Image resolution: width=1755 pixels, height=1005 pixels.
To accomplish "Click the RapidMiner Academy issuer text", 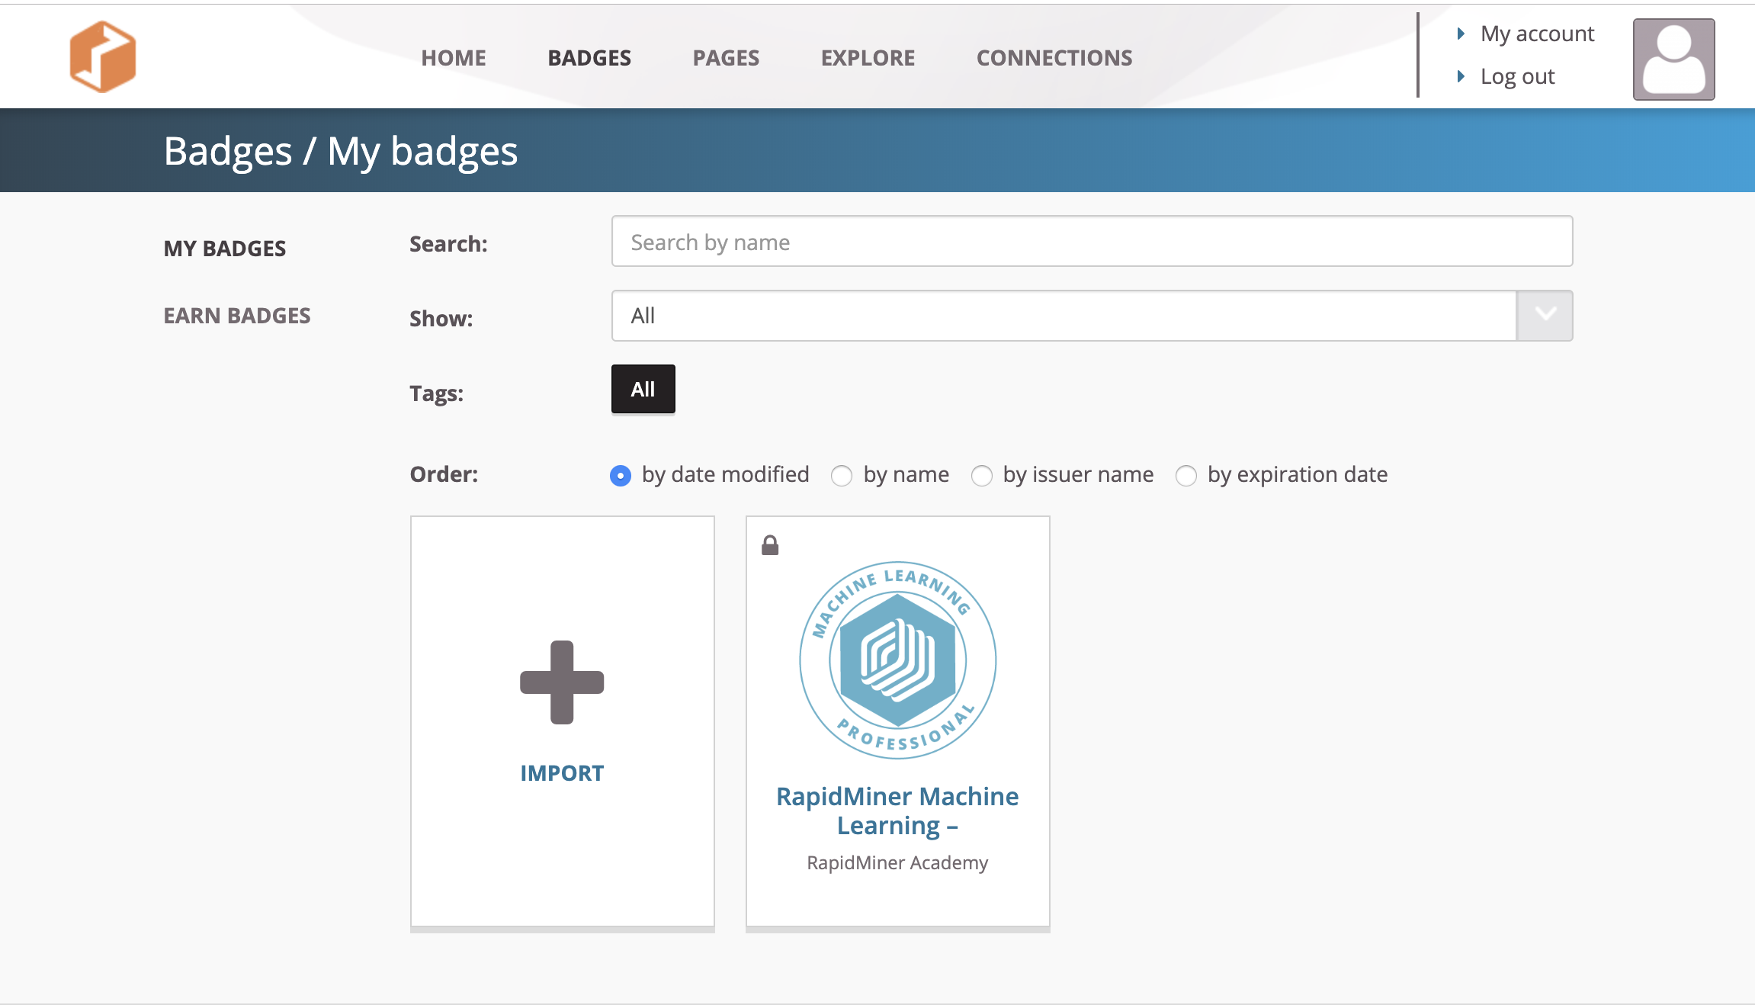I will tap(897, 862).
